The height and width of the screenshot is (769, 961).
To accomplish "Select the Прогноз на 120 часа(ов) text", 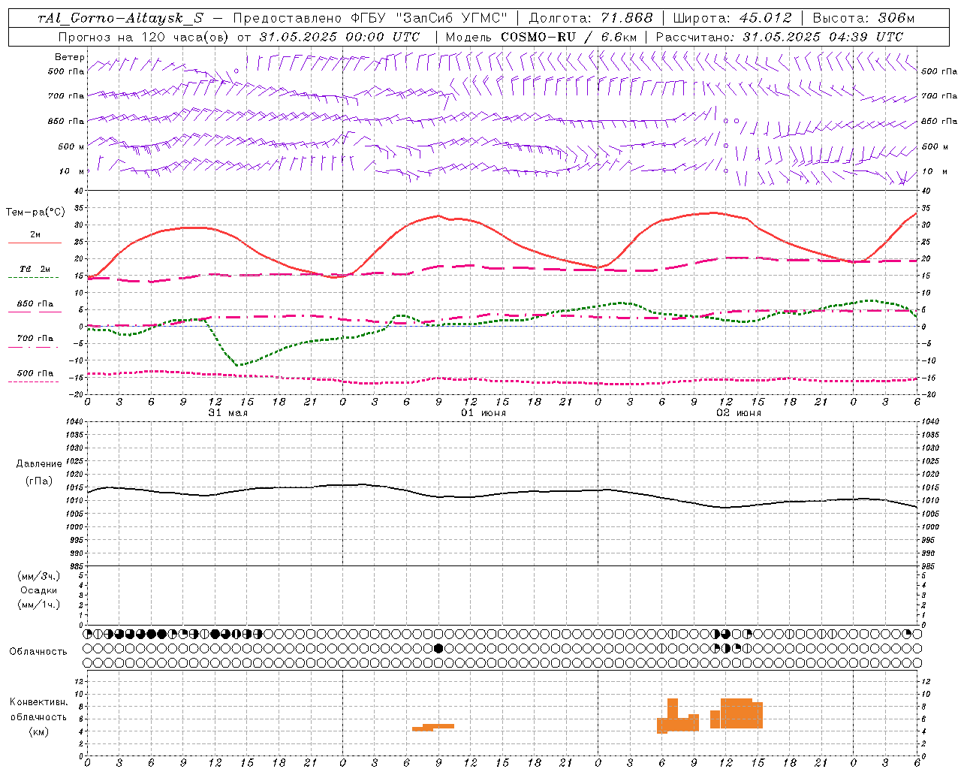I will tap(143, 37).
